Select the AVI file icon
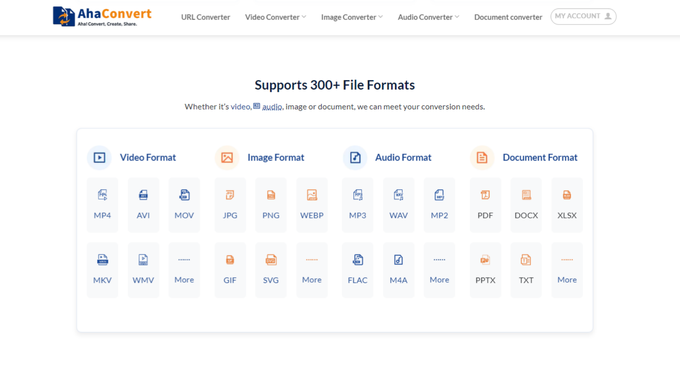 click(x=143, y=195)
